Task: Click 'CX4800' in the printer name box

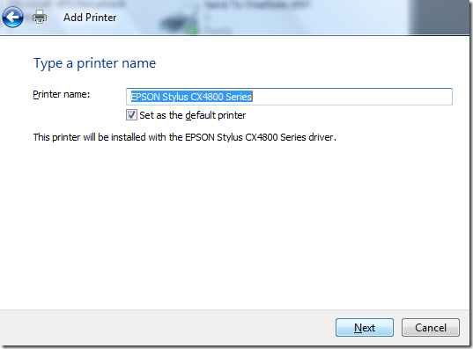Action: (207, 97)
